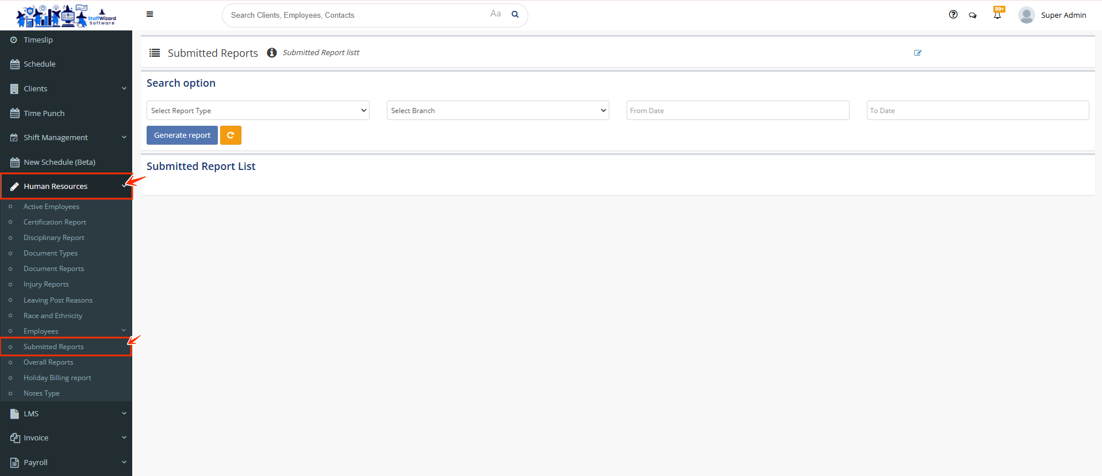Image resolution: width=1102 pixels, height=476 pixels.
Task: Open the help question mark icon
Action: pyautogui.click(x=953, y=14)
